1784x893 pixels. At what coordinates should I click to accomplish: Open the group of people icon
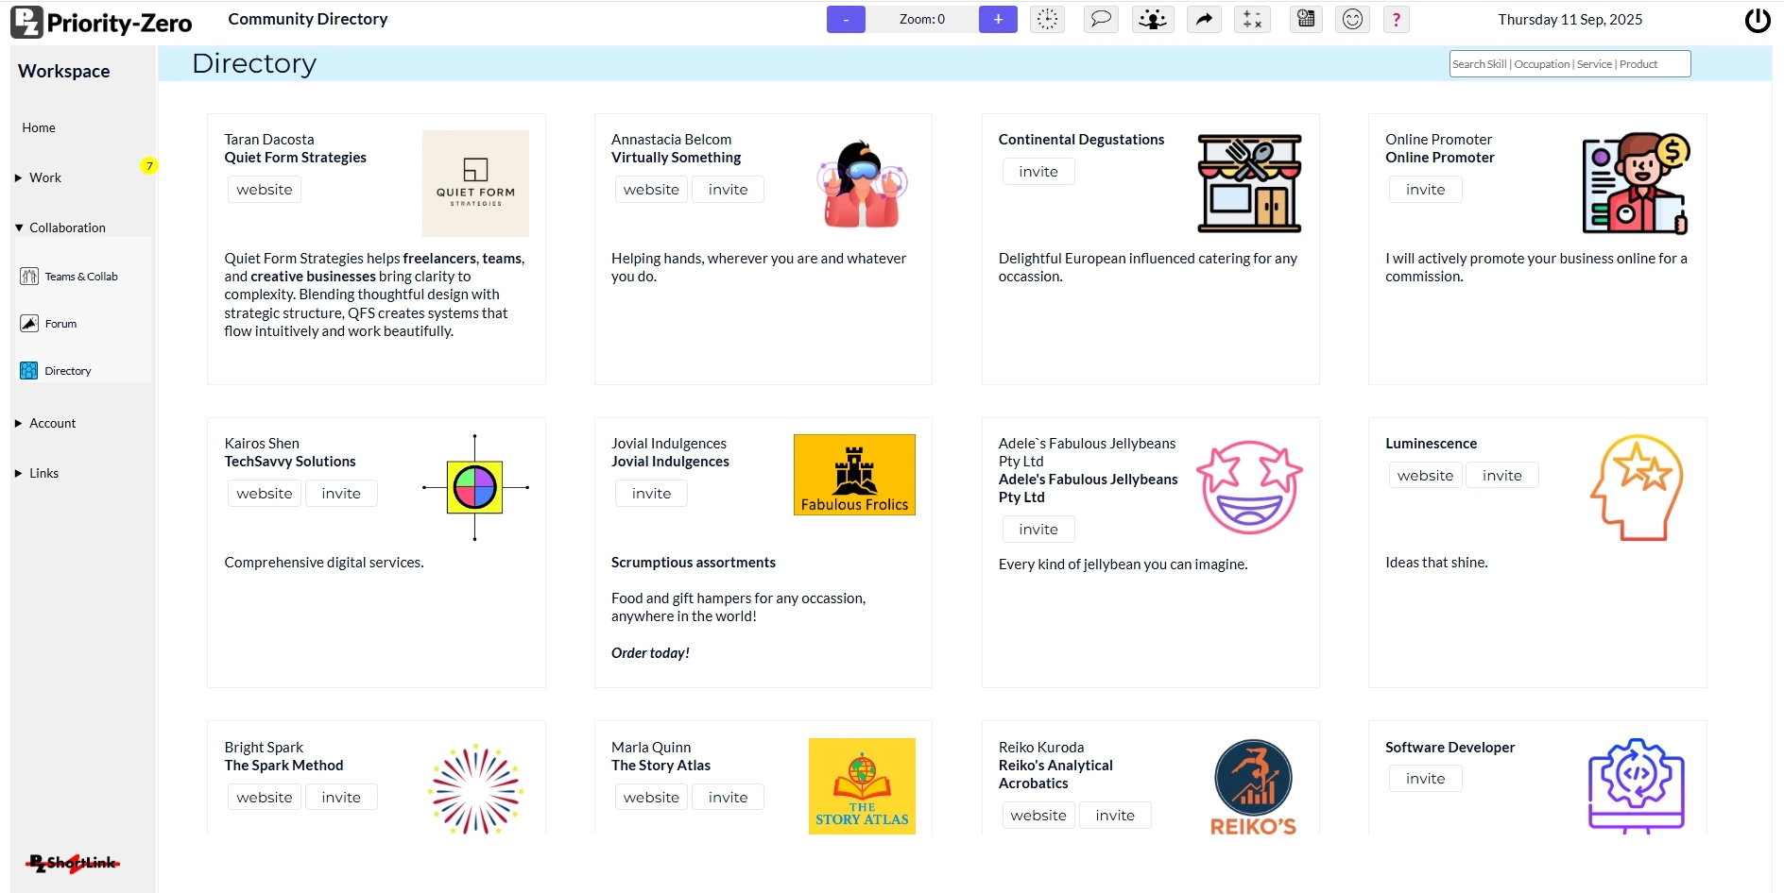pos(1153,19)
